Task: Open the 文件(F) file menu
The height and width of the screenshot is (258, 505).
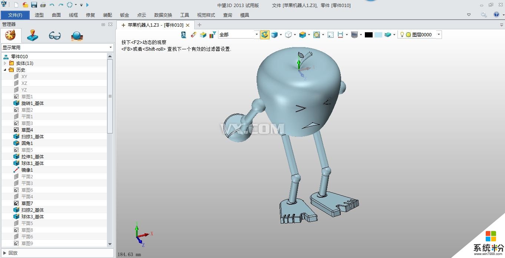Action: (15, 15)
